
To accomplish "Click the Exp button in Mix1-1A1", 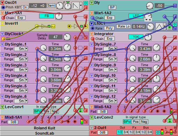I will [20, 18].
